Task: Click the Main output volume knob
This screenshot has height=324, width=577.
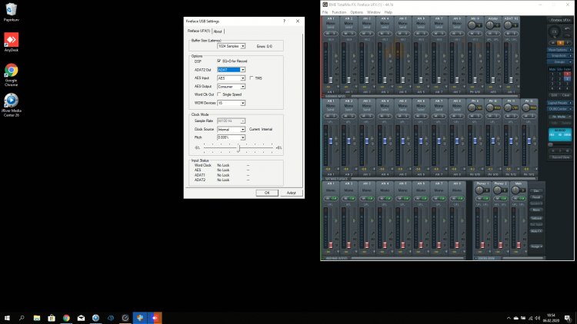Action: pos(515,190)
